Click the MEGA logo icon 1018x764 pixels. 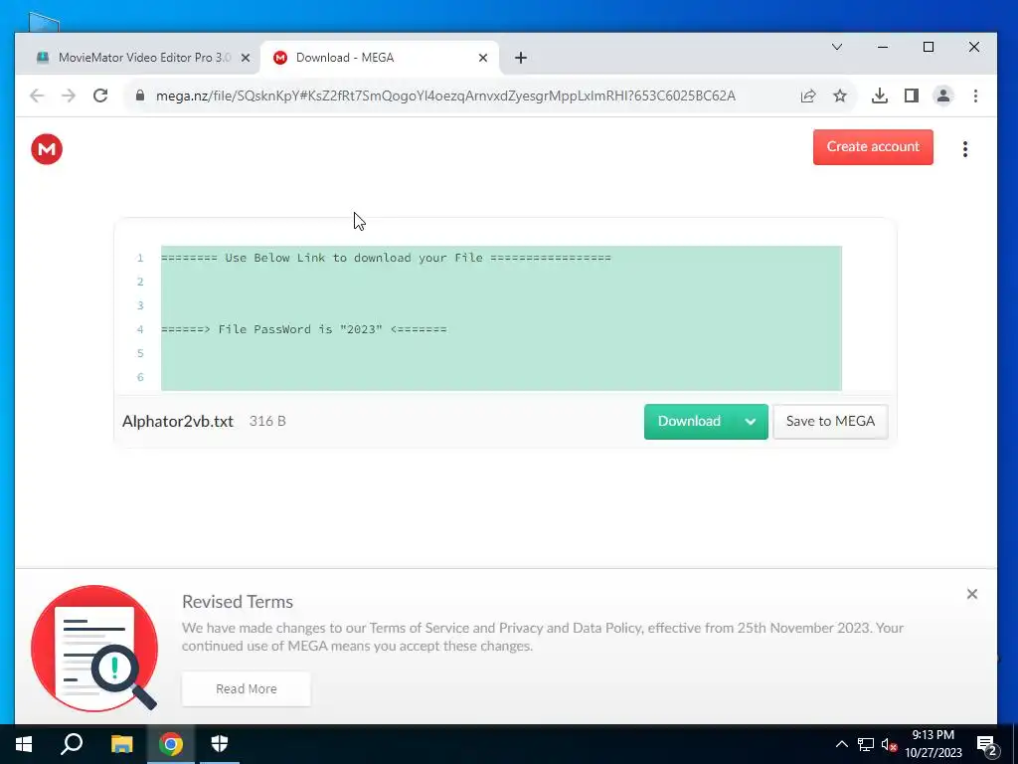coord(47,149)
